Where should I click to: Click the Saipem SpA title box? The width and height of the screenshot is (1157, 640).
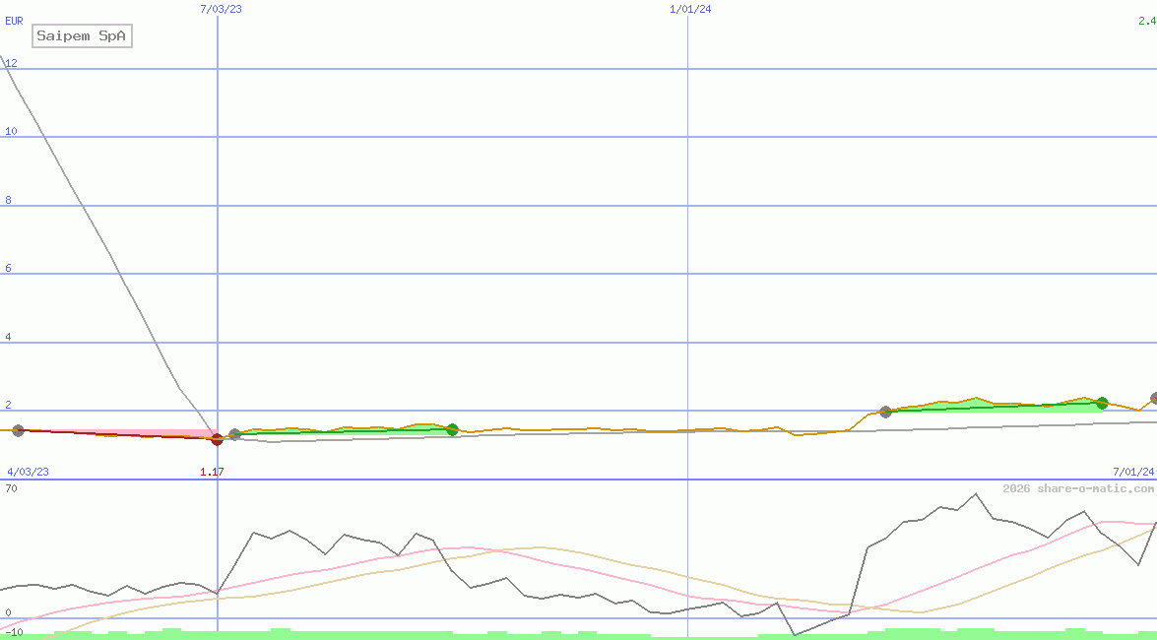pyautogui.click(x=83, y=36)
